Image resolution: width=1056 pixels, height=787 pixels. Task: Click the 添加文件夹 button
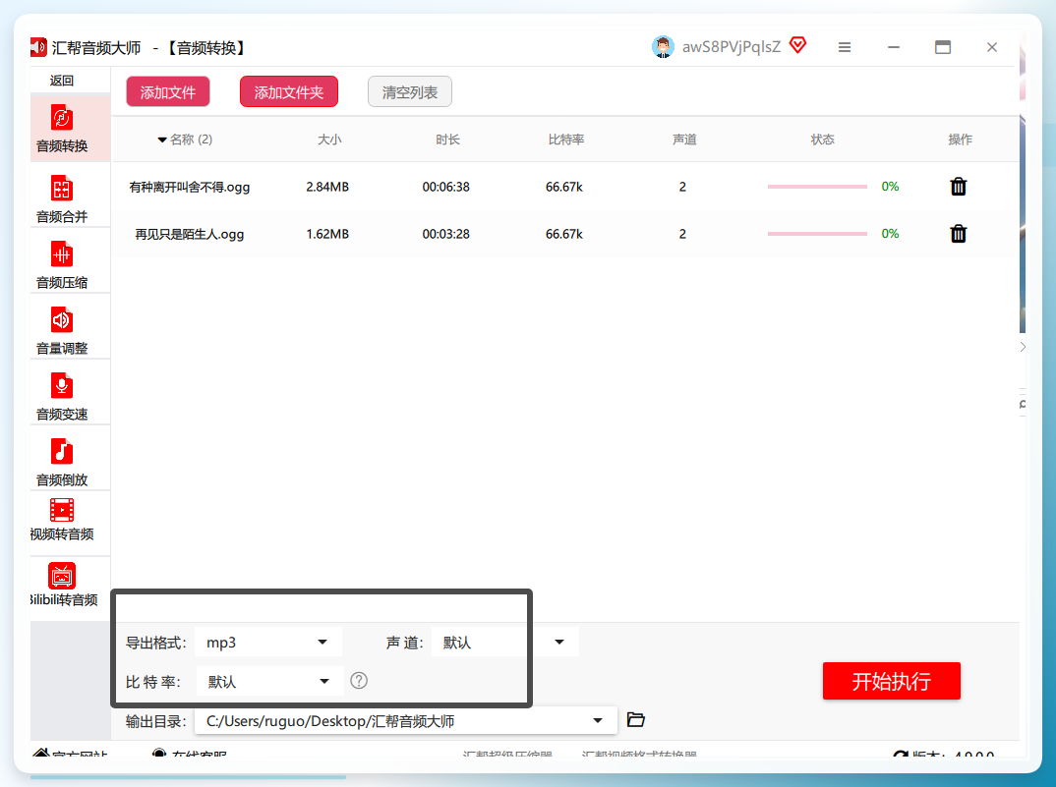click(x=289, y=91)
